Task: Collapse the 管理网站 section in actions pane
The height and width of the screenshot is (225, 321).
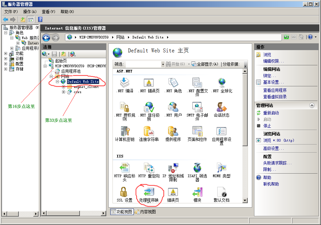Action: coord(312,105)
